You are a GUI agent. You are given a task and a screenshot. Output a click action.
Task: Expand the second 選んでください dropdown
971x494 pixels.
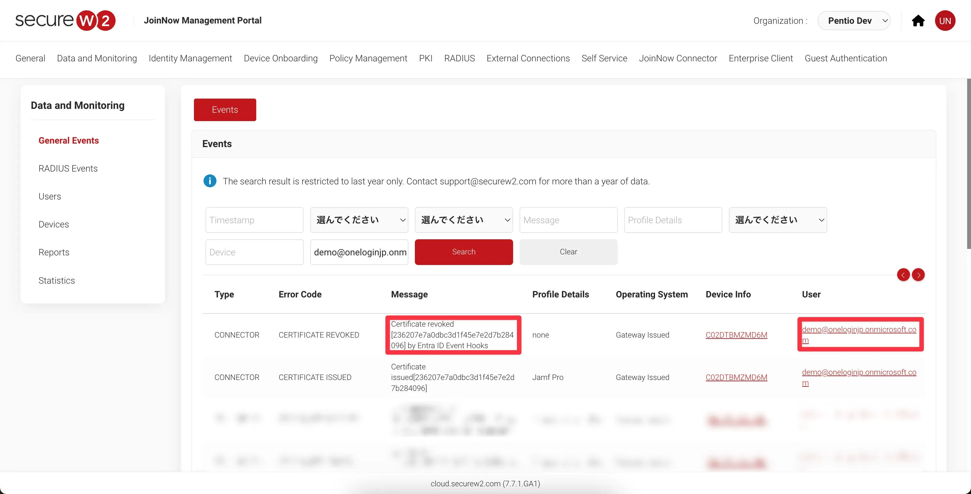click(464, 220)
